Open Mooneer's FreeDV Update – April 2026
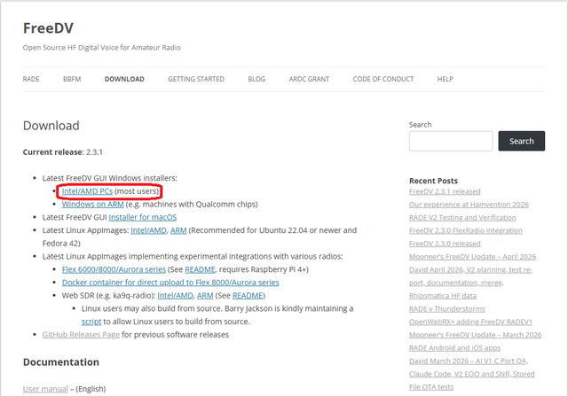Screen dimensions: 568x396 coord(472,256)
